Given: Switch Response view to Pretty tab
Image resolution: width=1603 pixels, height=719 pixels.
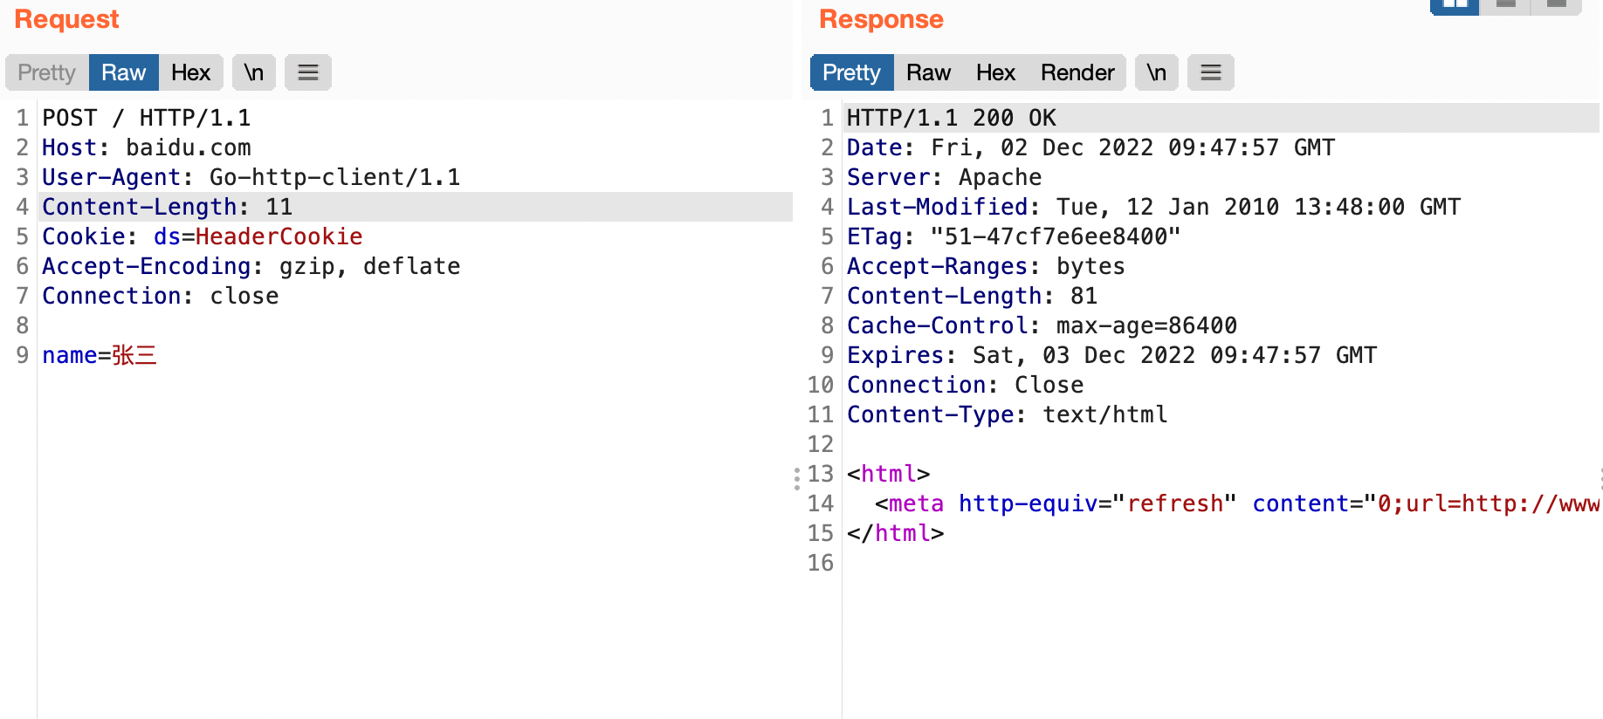Looking at the screenshot, I should [852, 72].
